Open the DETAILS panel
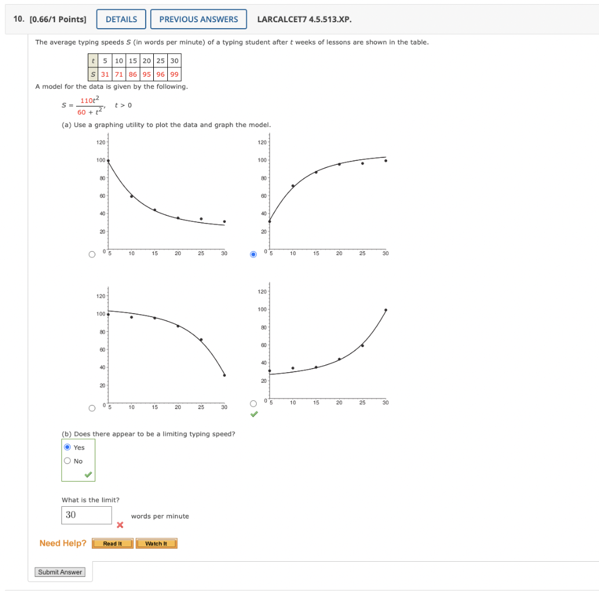 pyautogui.click(x=121, y=19)
